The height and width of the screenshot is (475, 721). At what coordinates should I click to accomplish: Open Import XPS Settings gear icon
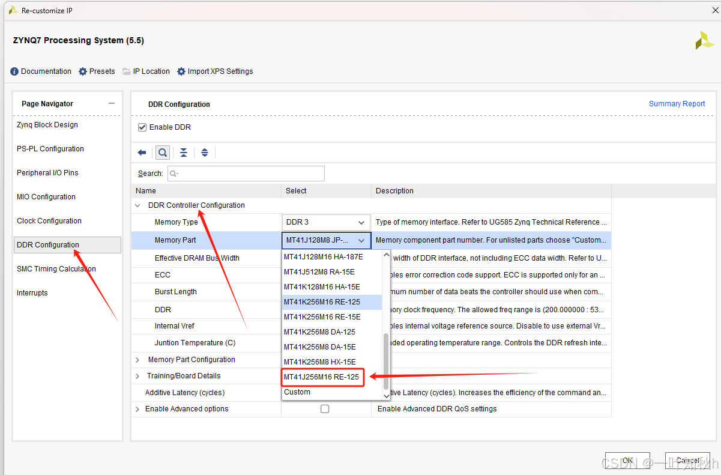click(x=181, y=71)
